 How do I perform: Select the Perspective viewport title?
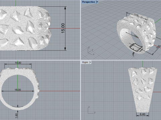point(89,2)
